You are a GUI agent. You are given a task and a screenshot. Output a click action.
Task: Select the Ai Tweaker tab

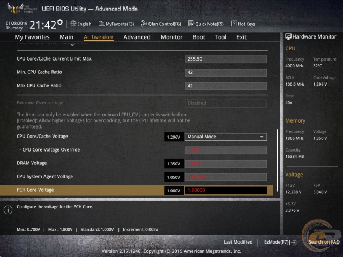pyautogui.click(x=99, y=37)
